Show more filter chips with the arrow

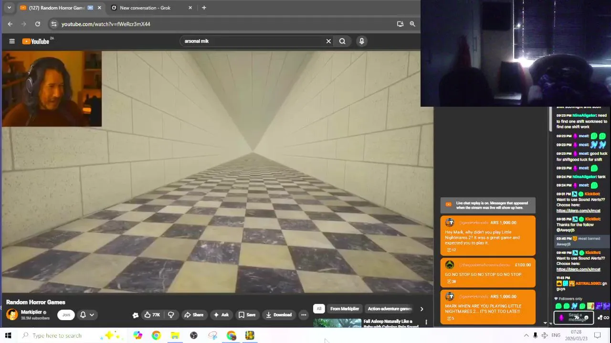point(421,309)
